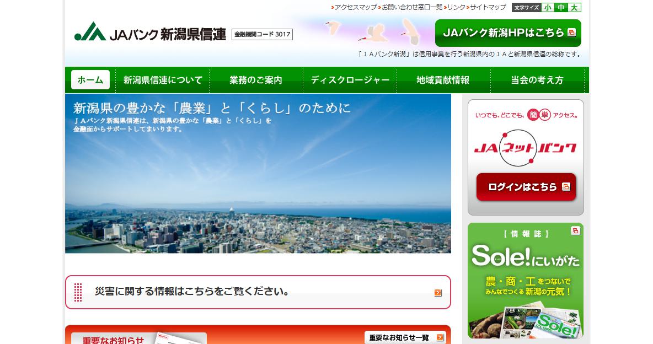
Task: Go to the ディスクロージャー menu
Action: [350, 80]
